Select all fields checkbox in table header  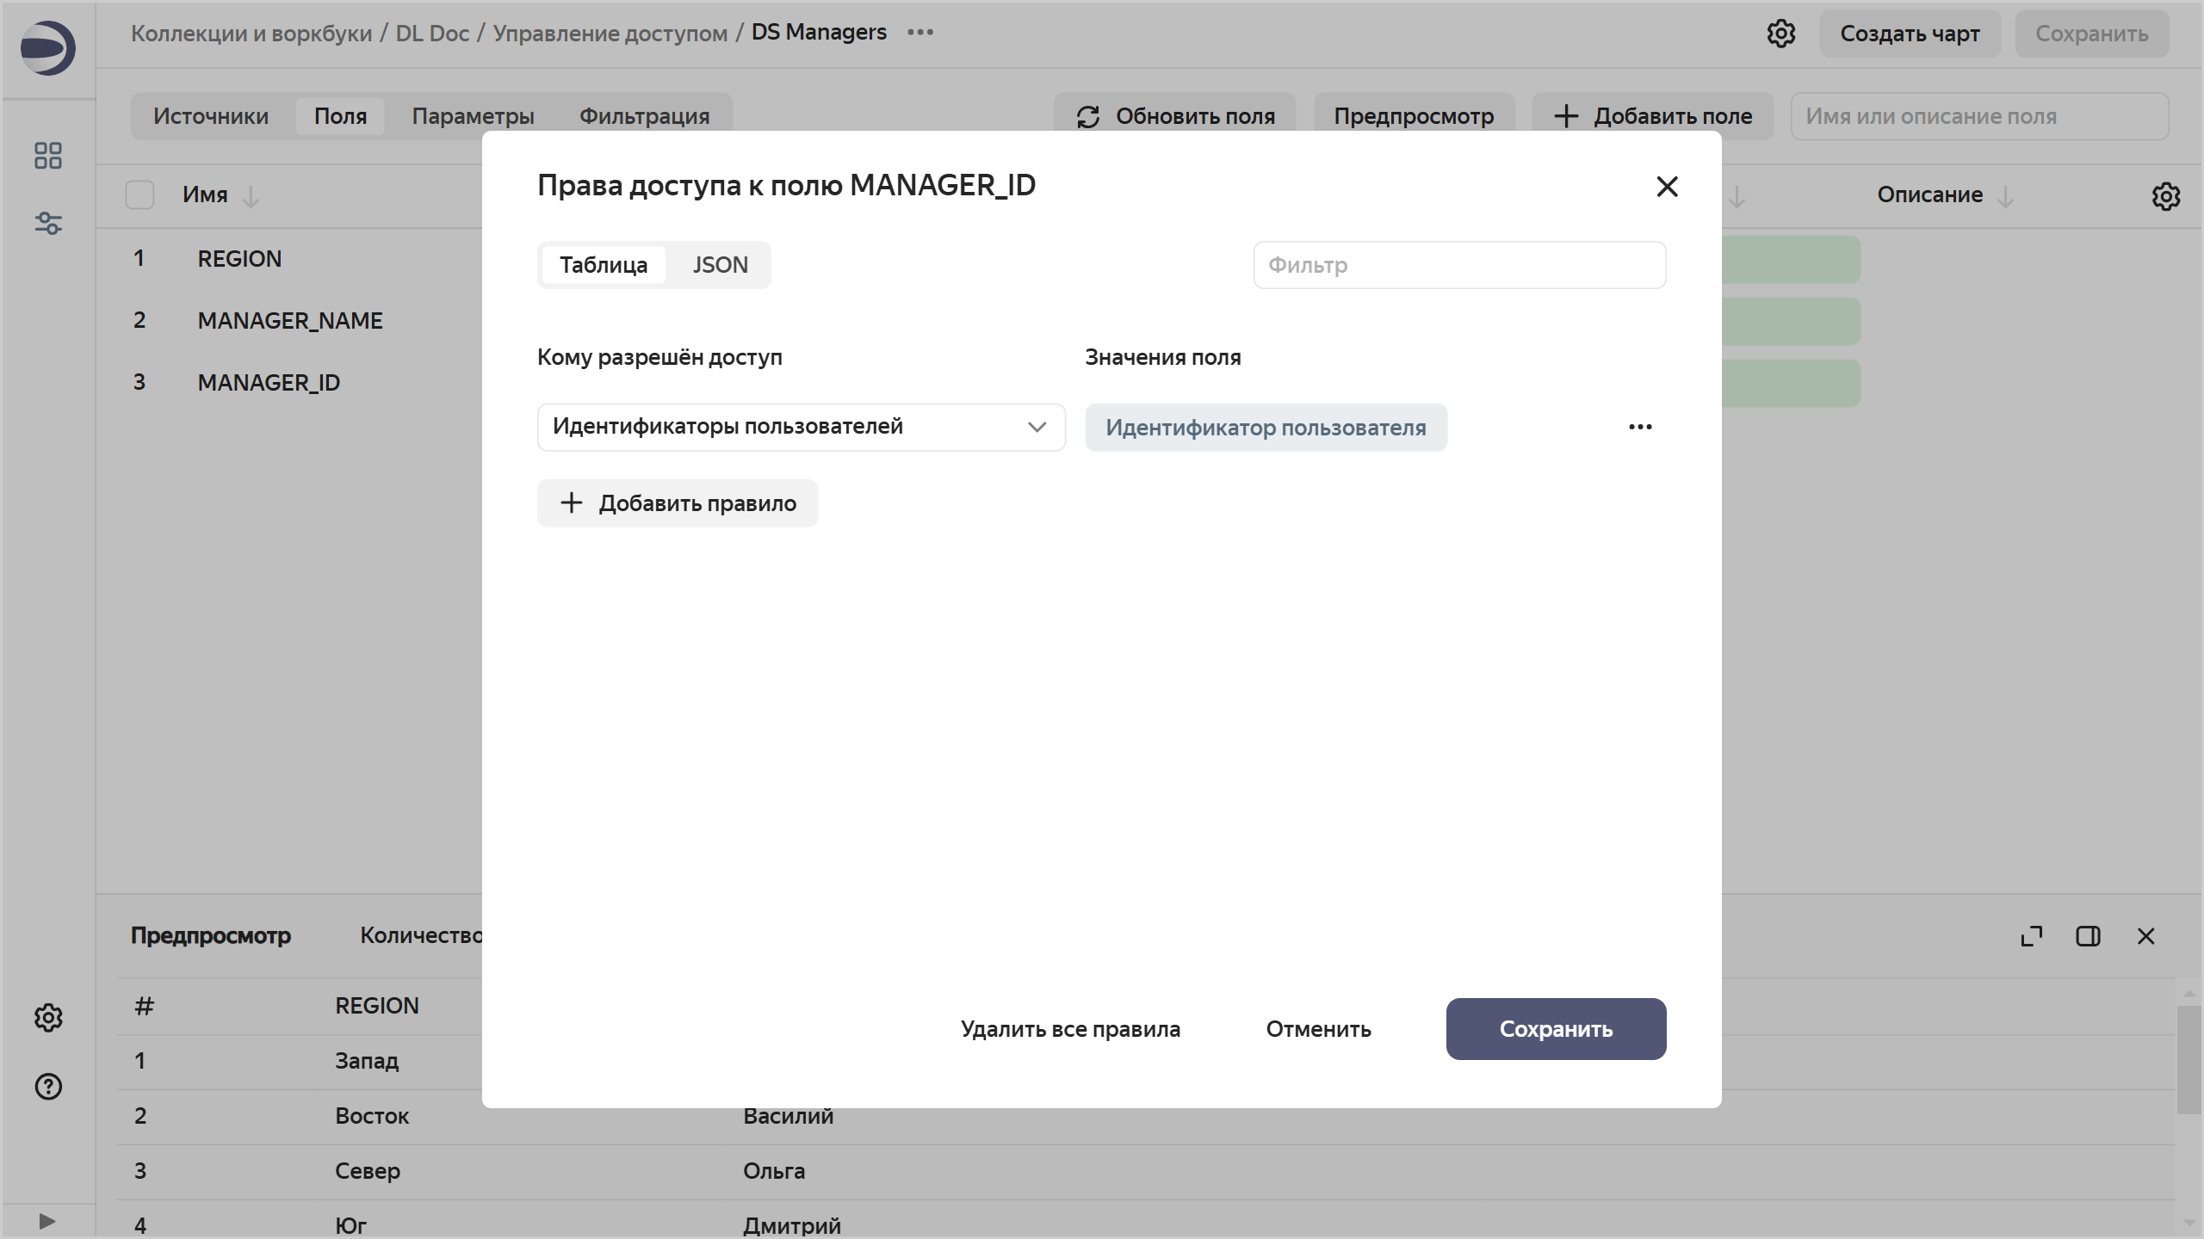pyautogui.click(x=140, y=194)
